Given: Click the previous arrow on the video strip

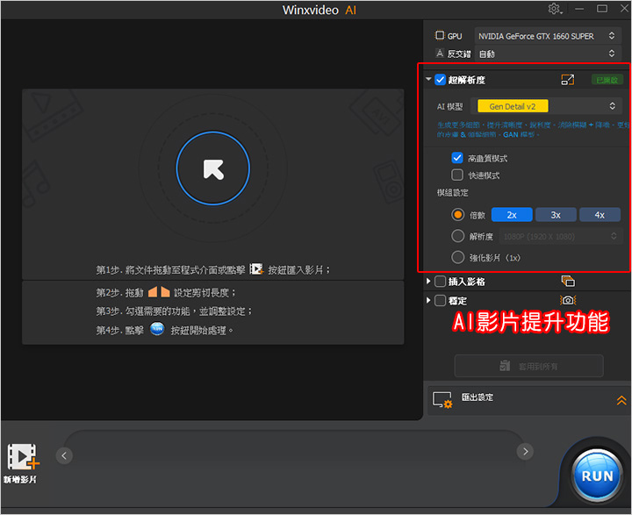Looking at the screenshot, I should click(64, 455).
